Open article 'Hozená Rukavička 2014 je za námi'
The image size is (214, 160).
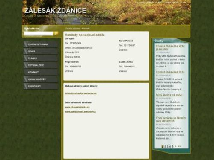pyautogui.click(x=170, y=47)
